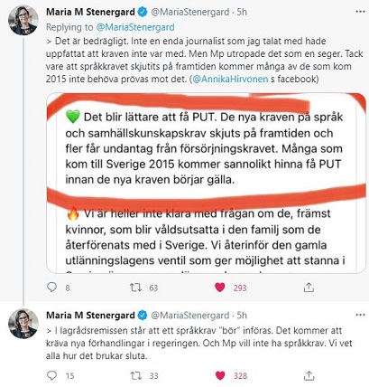Open Maria M Stenergard avatar on first tweet

click(x=23, y=21)
